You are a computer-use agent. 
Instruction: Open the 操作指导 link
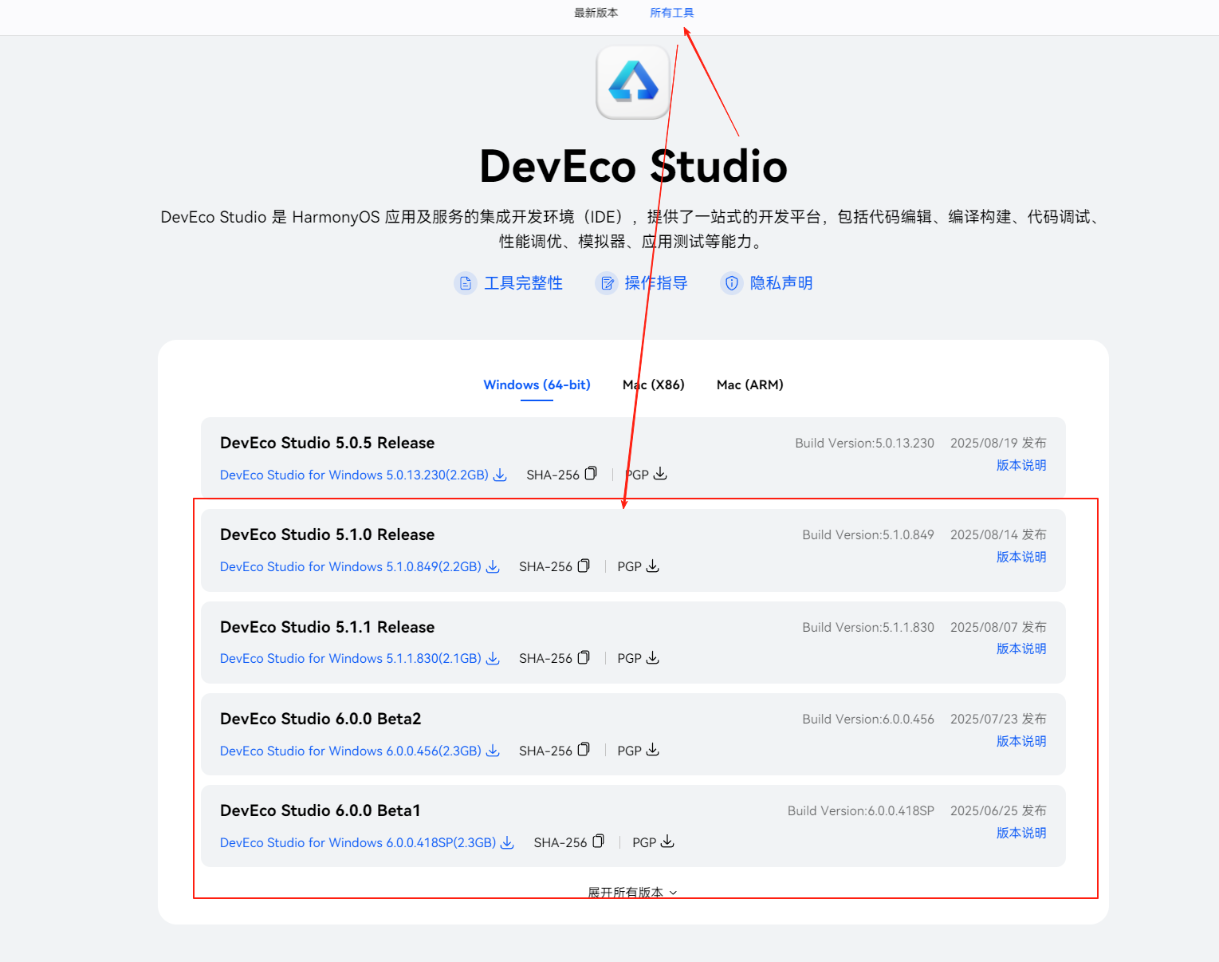(655, 283)
